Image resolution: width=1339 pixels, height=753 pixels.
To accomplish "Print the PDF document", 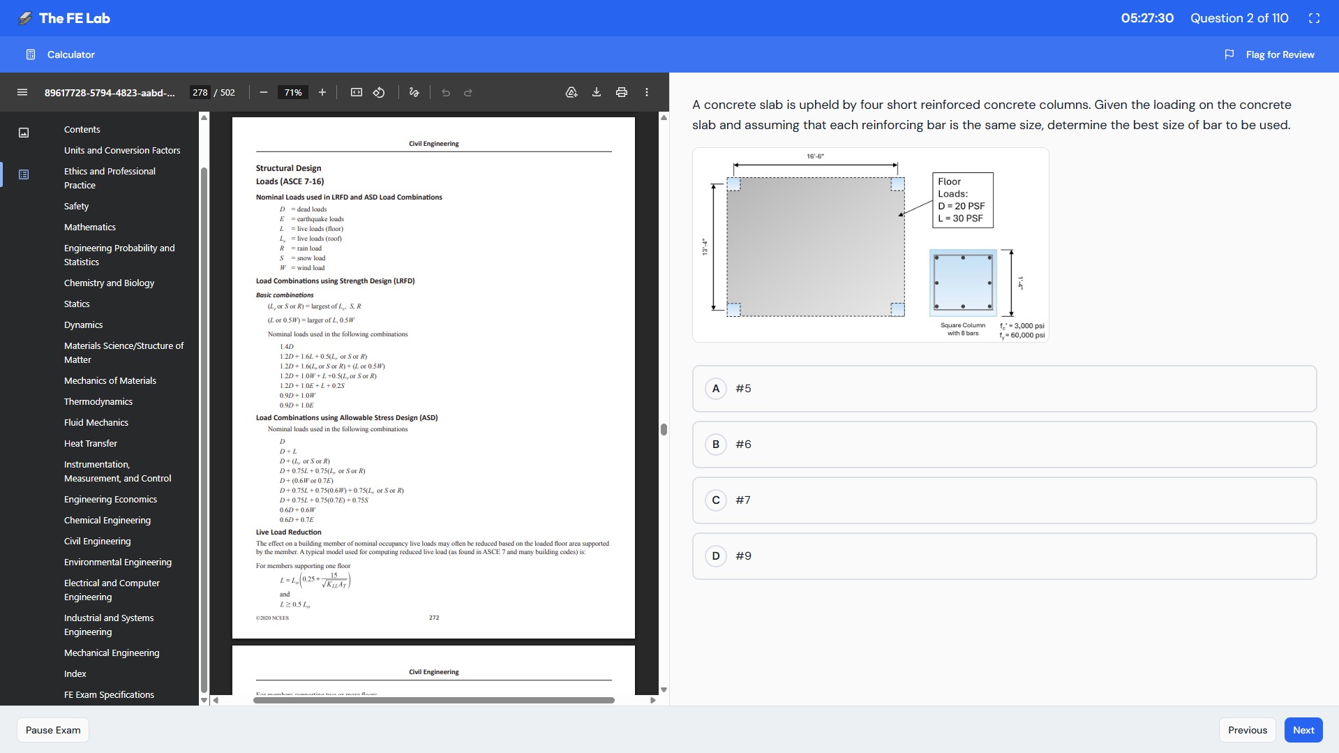I will point(622,92).
